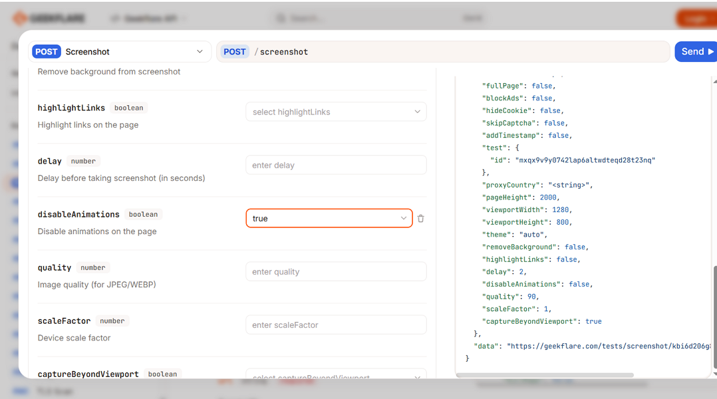Click the enter delay input field
The width and height of the screenshot is (717, 399).
click(x=336, y=165)
